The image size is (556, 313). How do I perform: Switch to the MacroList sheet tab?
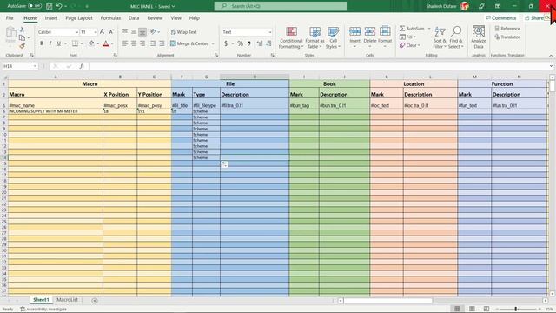[67, 300]
